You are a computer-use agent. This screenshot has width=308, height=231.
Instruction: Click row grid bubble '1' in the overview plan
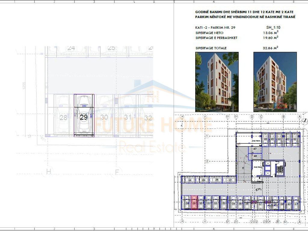[207, 136]
